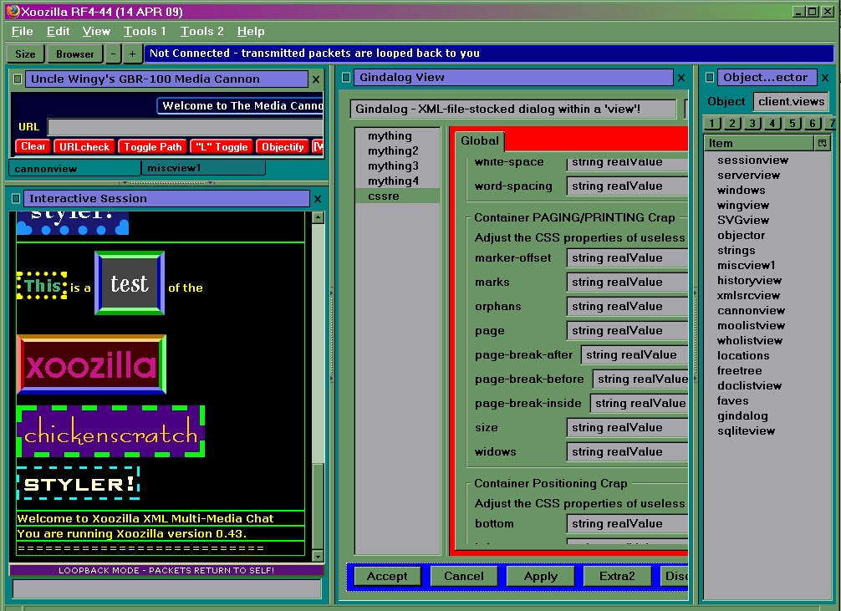
Task: Switch to the miscview1 tab
Action: pyautogui.click(x=203, y=168)
